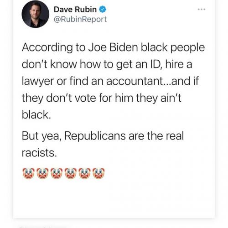
Task: Tap the last clown emoji in row
Action: point(98,173)
